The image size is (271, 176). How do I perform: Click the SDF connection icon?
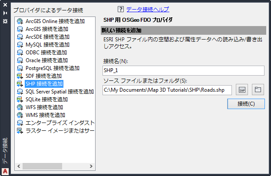pos(20,76)
